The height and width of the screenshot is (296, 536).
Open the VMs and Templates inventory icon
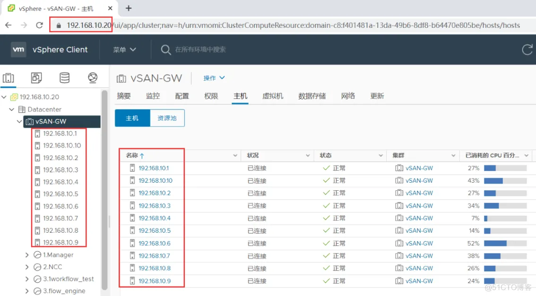(x=36, y=78)
